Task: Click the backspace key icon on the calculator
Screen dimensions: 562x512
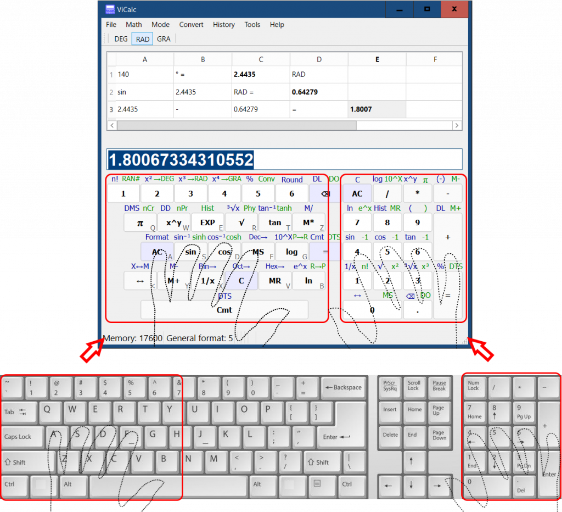Action: [325, 193]
